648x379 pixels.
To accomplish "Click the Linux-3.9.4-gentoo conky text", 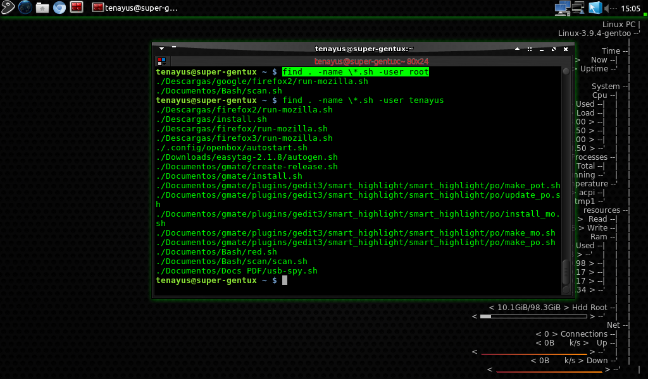I will click(594, 33).
